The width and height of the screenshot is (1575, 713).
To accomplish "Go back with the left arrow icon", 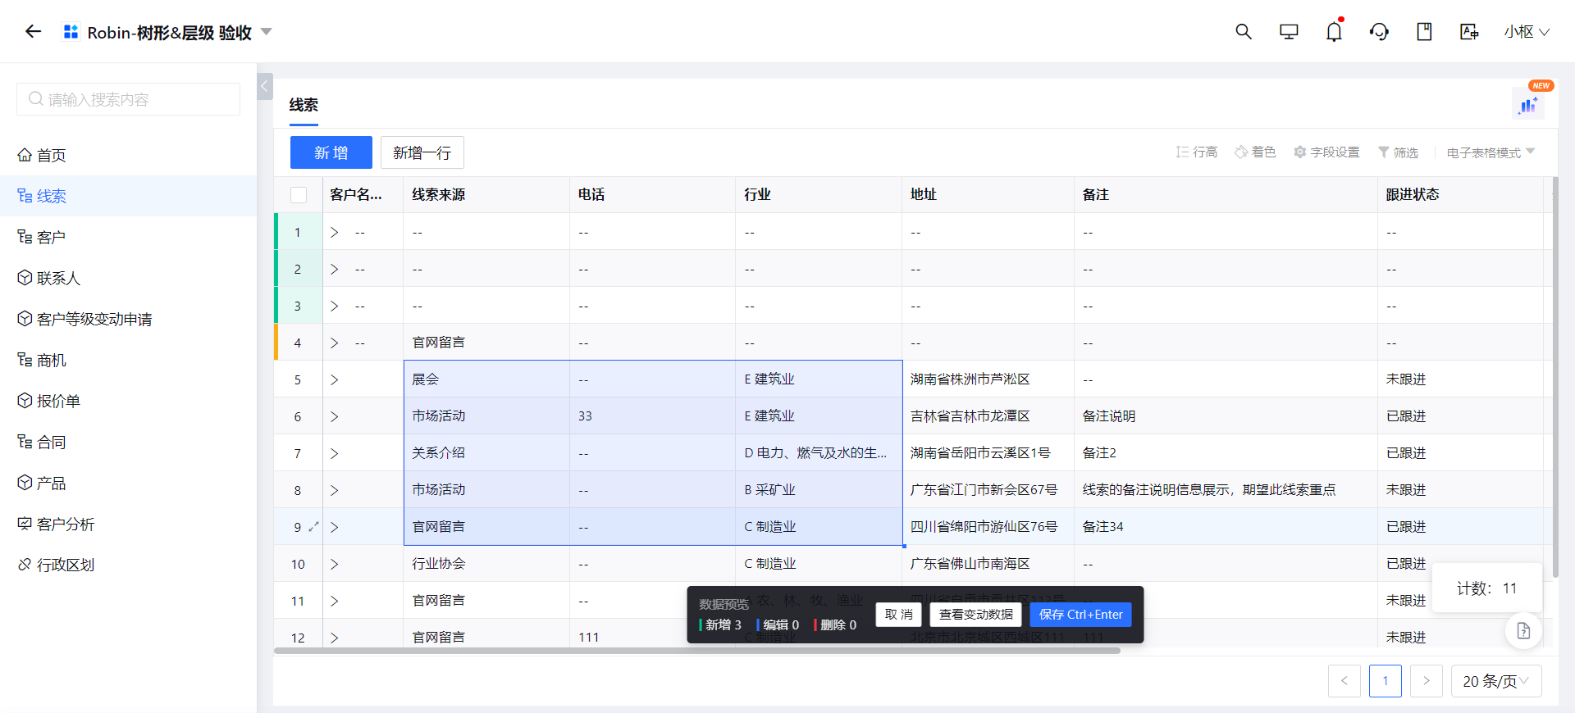I will coord(33,31).
